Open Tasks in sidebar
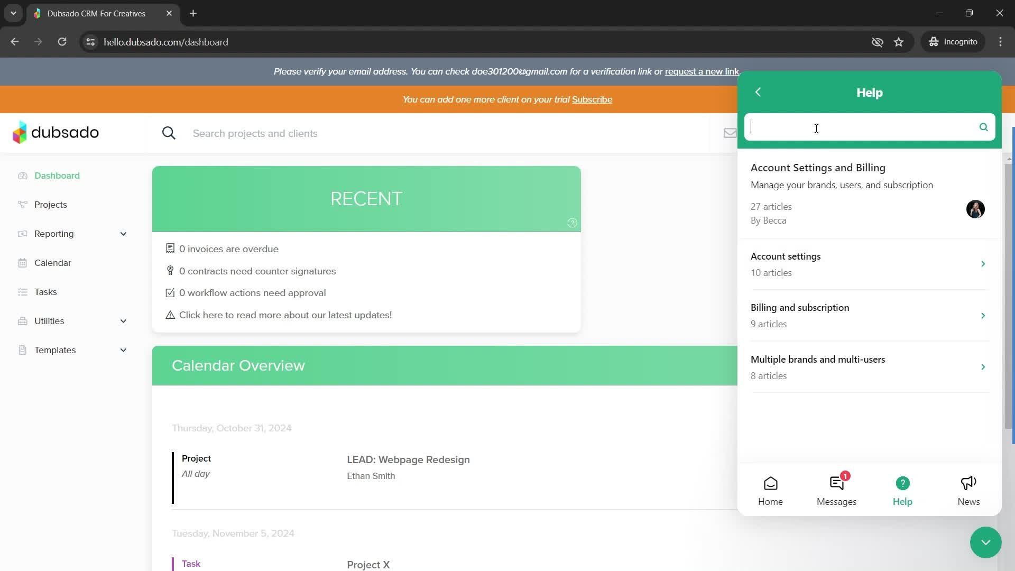 click(x=45, y=292)
